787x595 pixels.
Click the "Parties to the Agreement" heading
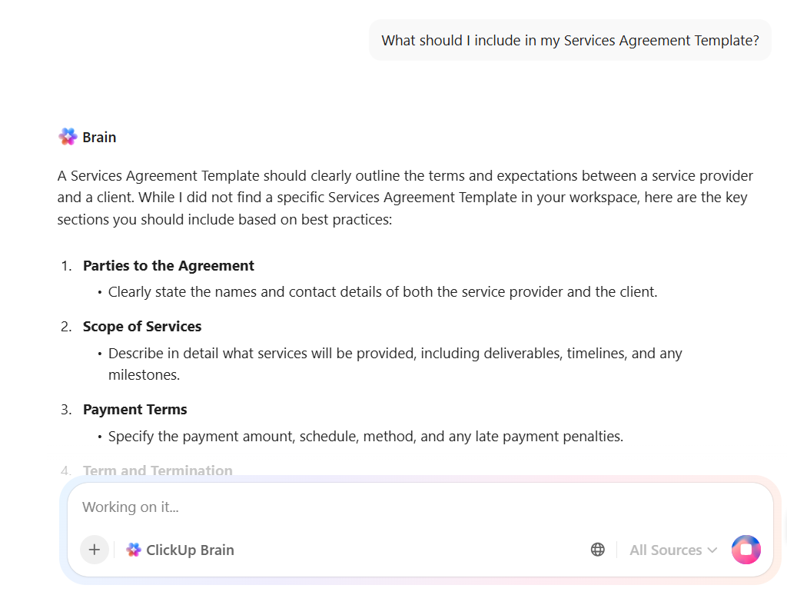pos(168,266)
